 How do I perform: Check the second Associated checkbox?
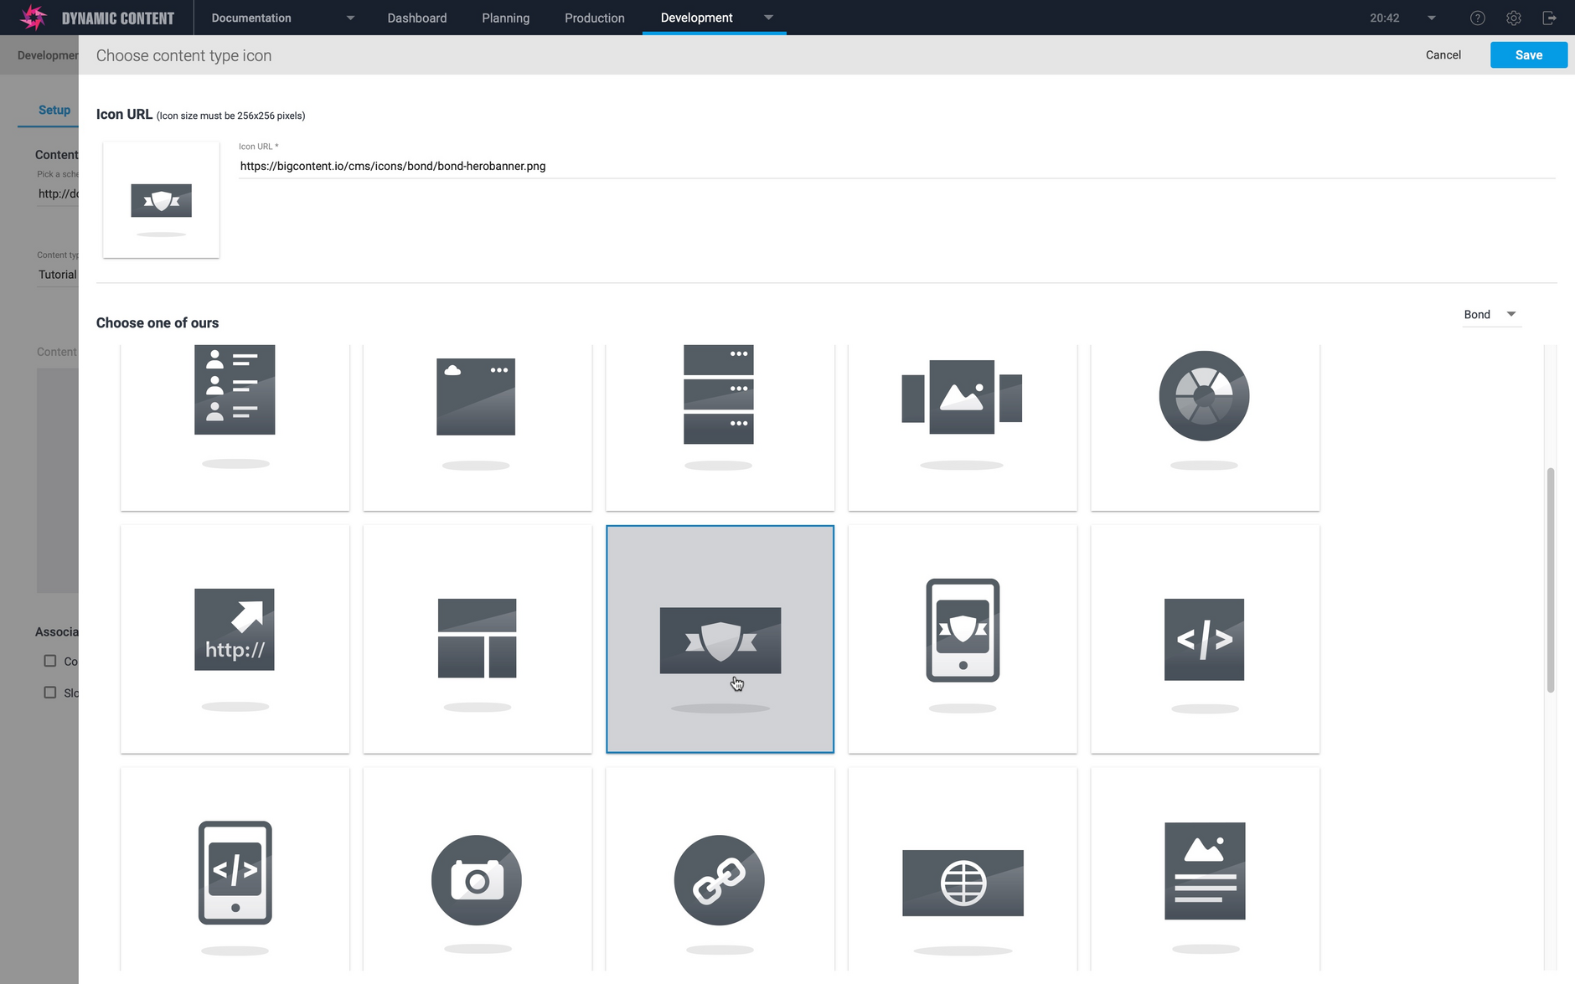tap(50, 692)
